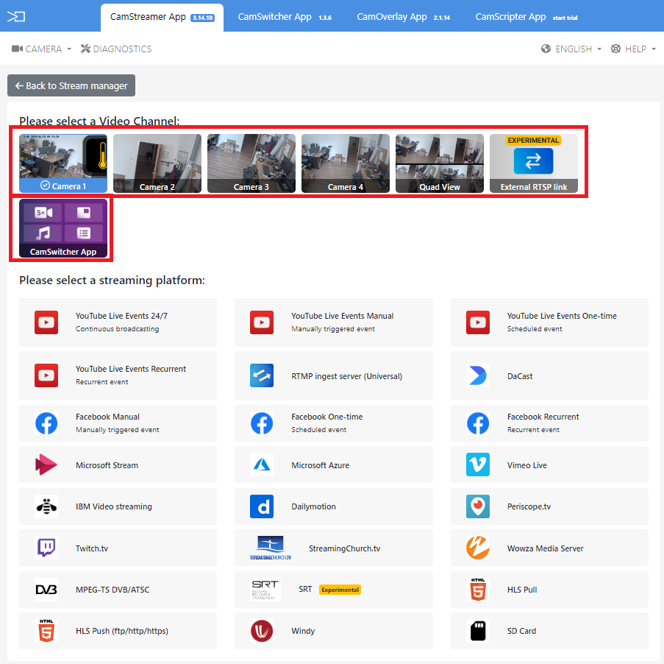The width and height of the screenshot is (664, 664).
Task: Click the IBM Video streaming bee icon
Action: [46, 506]
